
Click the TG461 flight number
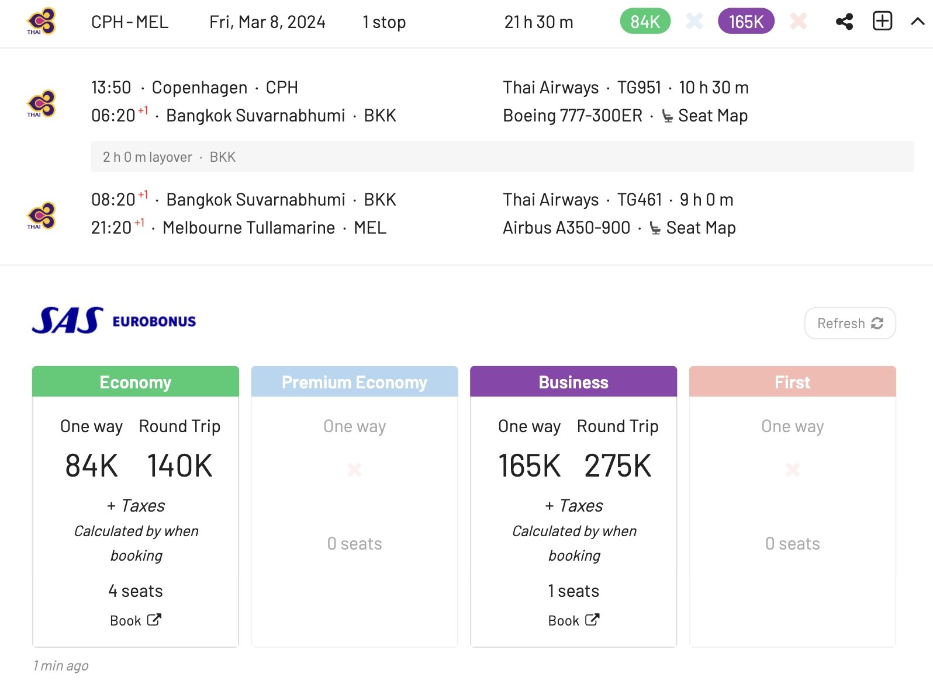point(640,200)
